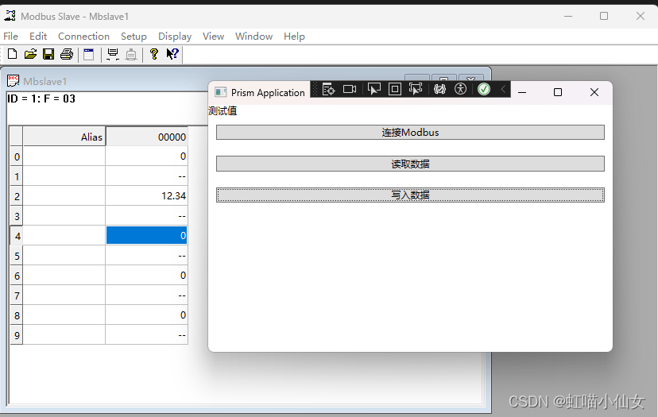Select the highlighted row 4 value cell

pos(146,235)
